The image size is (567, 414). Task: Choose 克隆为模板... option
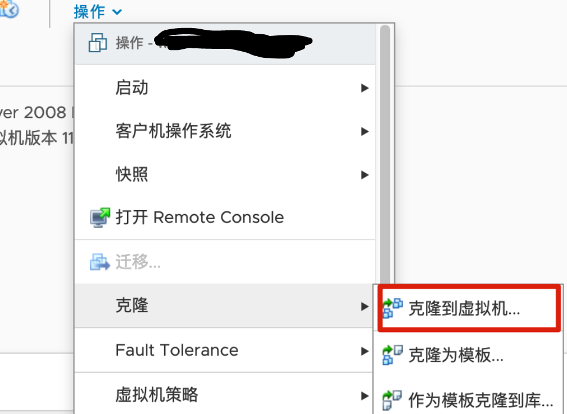[456, 355]
